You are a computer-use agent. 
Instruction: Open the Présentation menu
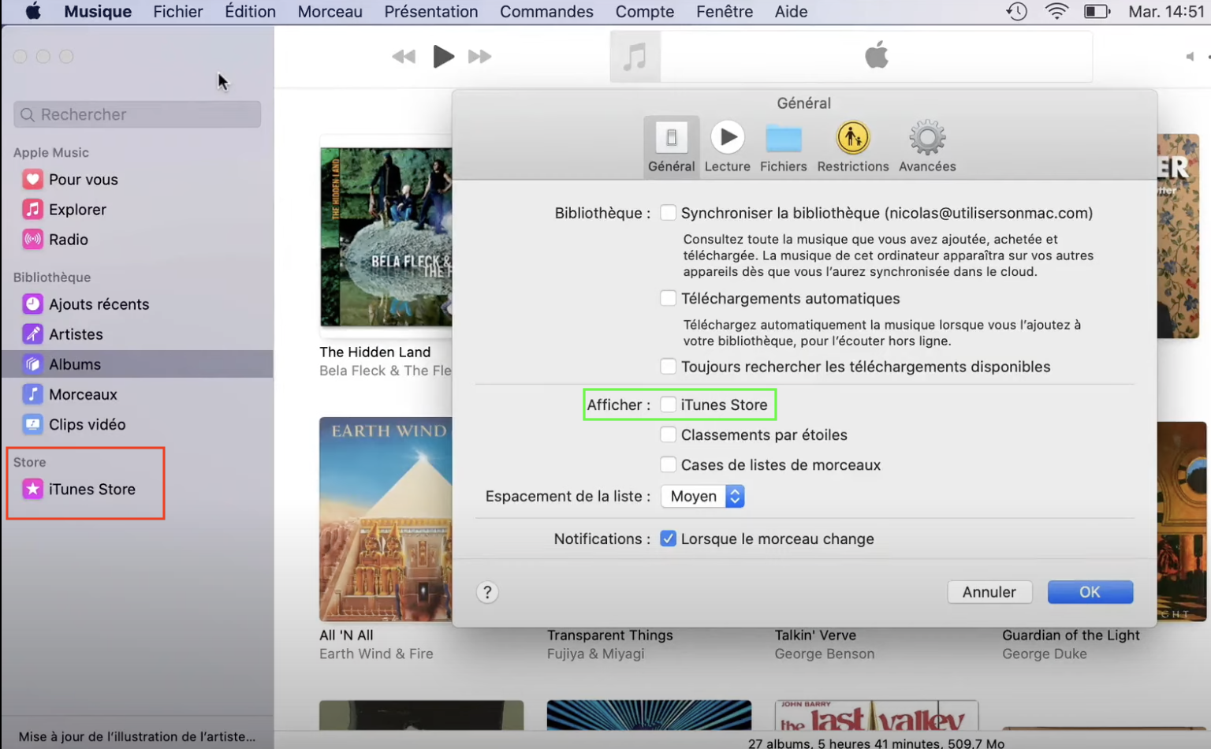pos(430,12)
